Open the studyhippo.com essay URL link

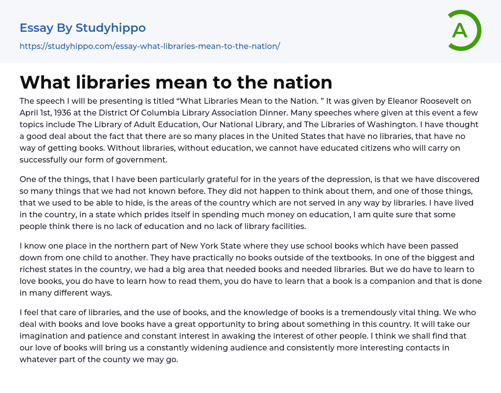(150, 46)
